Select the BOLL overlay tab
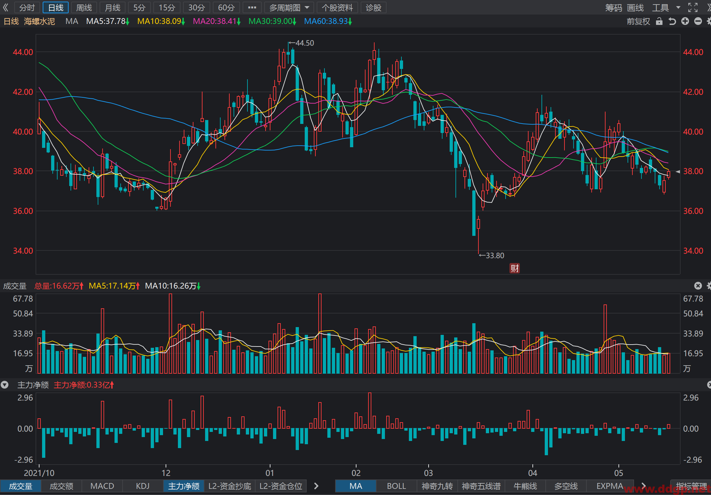Image resolution: width=711 pixels, height=495 pixels. coord(396,486)
